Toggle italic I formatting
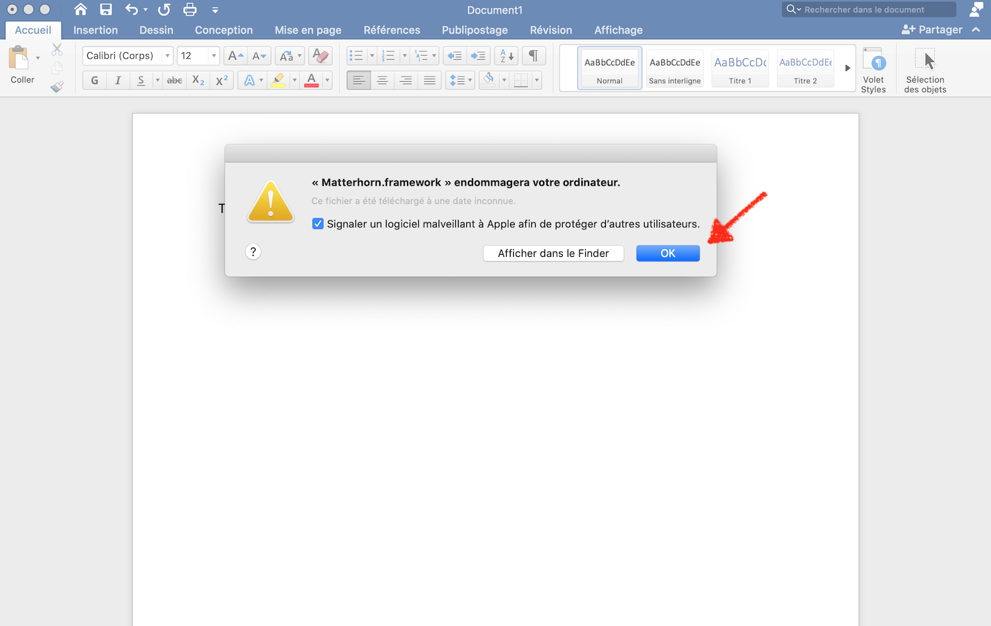Viewport: 991px width, 626px height. click(118, 81)
